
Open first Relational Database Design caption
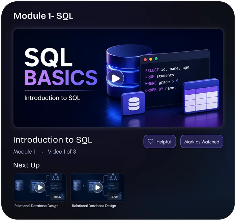(36, 206)
